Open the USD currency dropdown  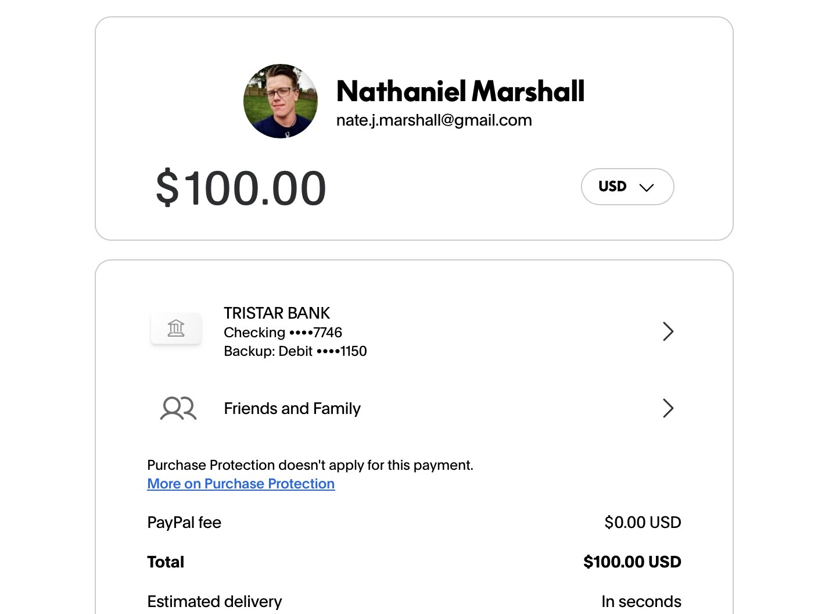tap(627, 187)
